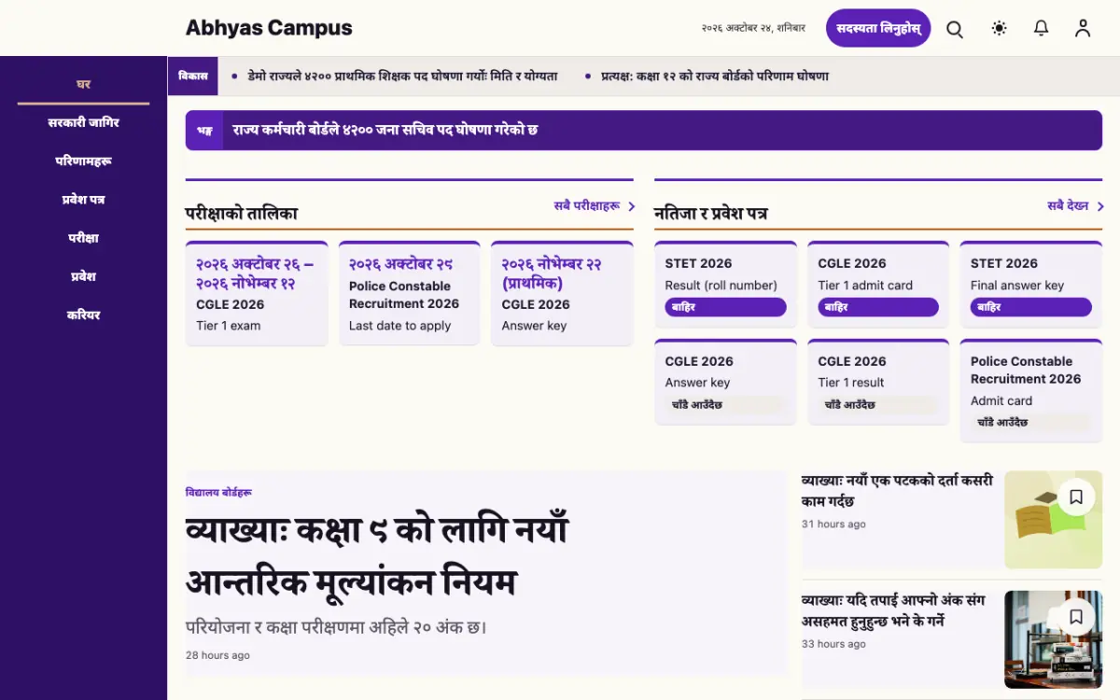Select 'घर' in the sidebar
The height and width of the screenshot is (700, 1120).
83,84
